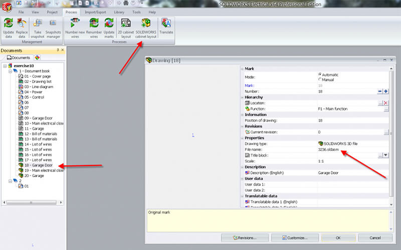Open the Snapshots manager
The height and width of the screenshot is (250, 401).
click(53, 28)
